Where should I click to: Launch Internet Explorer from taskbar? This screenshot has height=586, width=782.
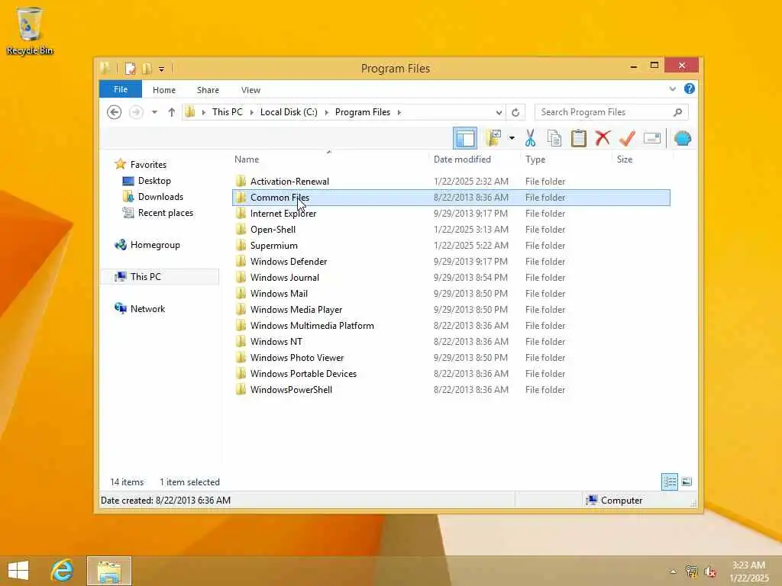point(63,571)
